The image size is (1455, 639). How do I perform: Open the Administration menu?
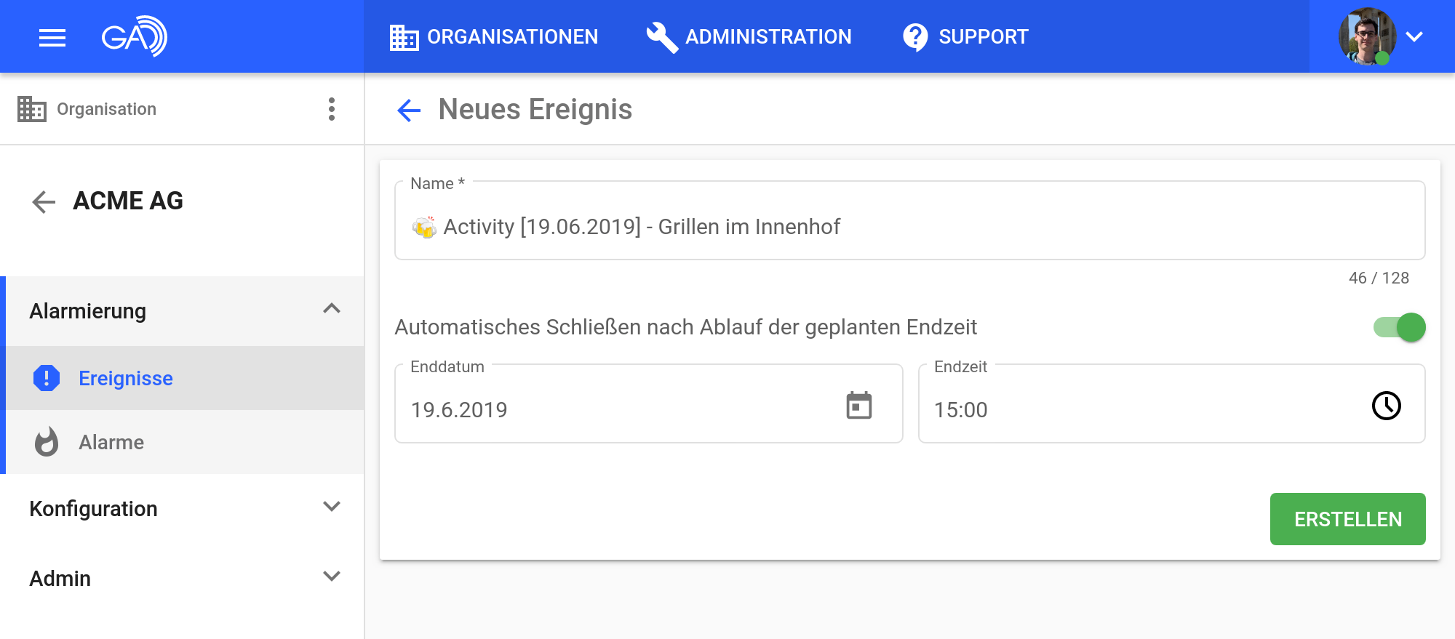click(x=749, y=37)
